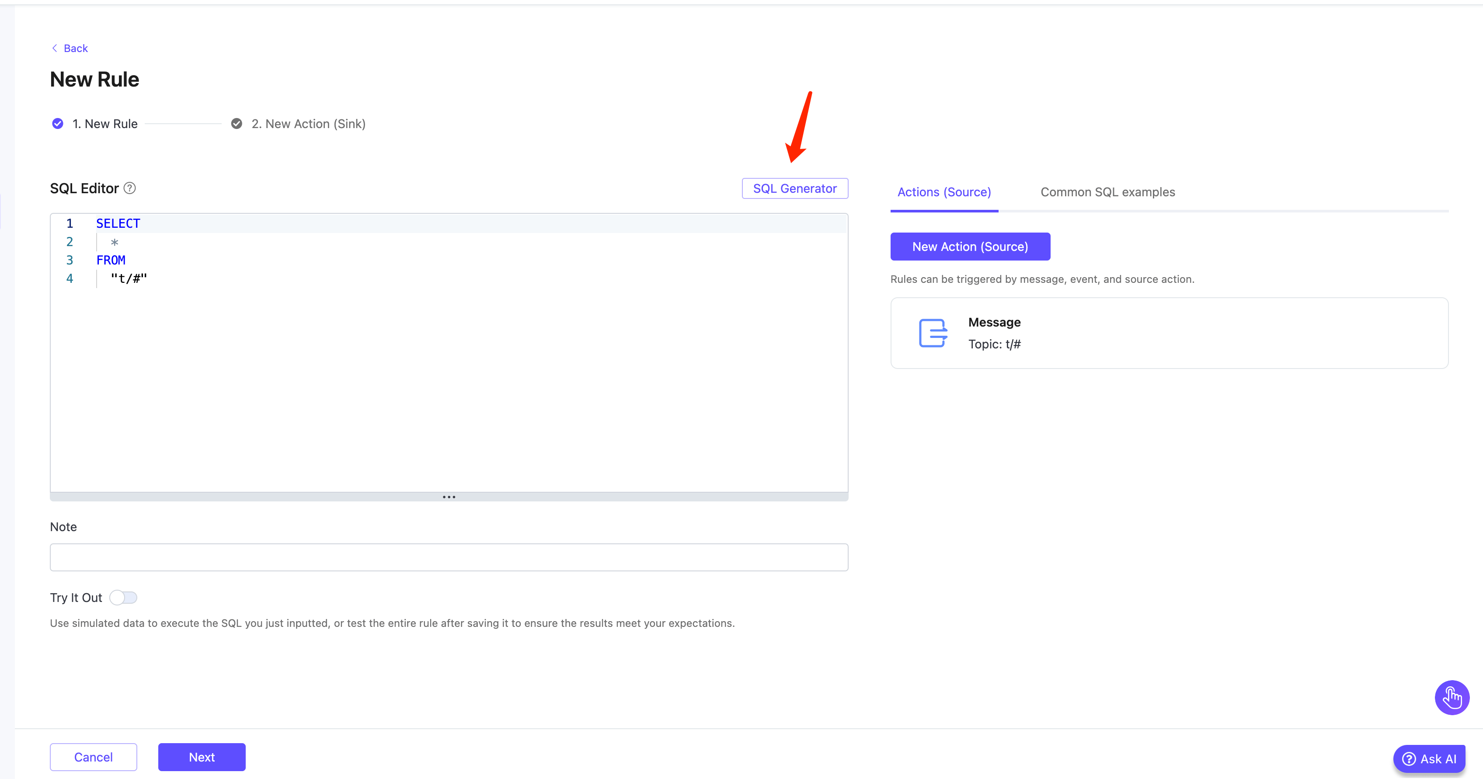Enable the Try It Out switch
The width and height of the screenshot is (1483, 779).
coord(123,598)
